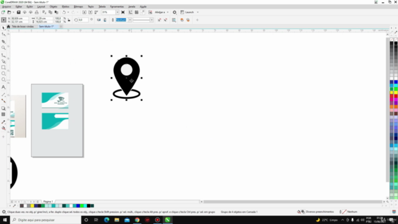The width and height of the screenshot is (398, 224).
Task: Open the Ajuda menu
Action: [143, 7]
